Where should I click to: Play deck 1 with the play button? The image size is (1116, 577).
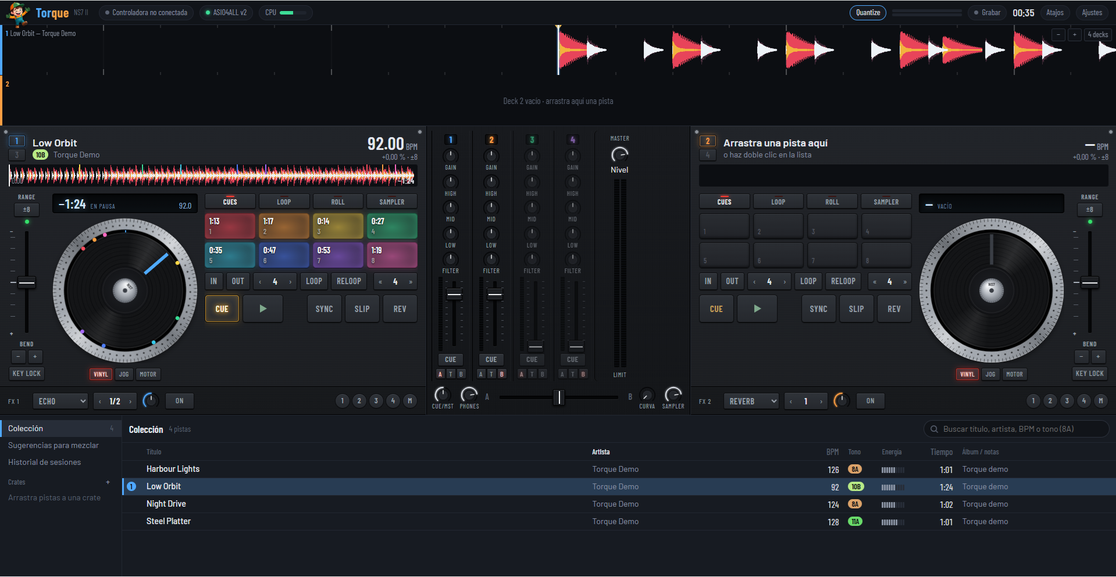click(x=263, y=309)
